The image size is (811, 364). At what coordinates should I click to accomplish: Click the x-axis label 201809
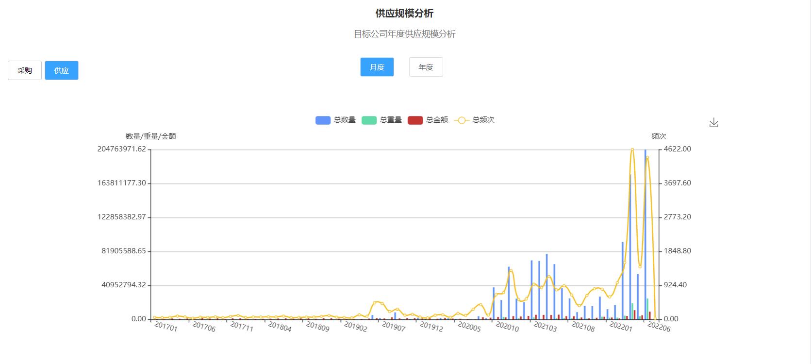pyautogui.click(x=317, y=327)
